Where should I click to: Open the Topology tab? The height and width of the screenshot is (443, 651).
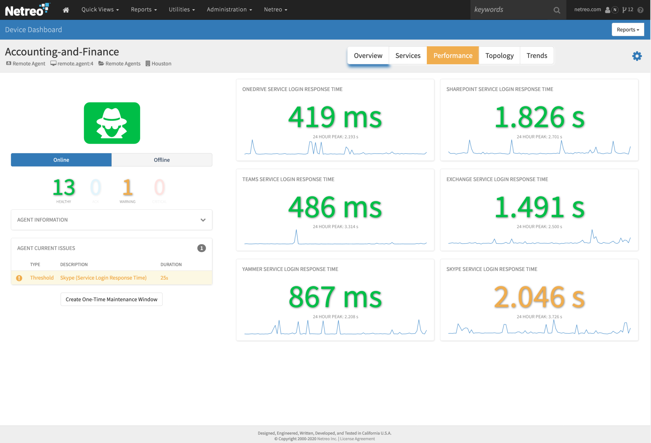[x=499, y=55]
